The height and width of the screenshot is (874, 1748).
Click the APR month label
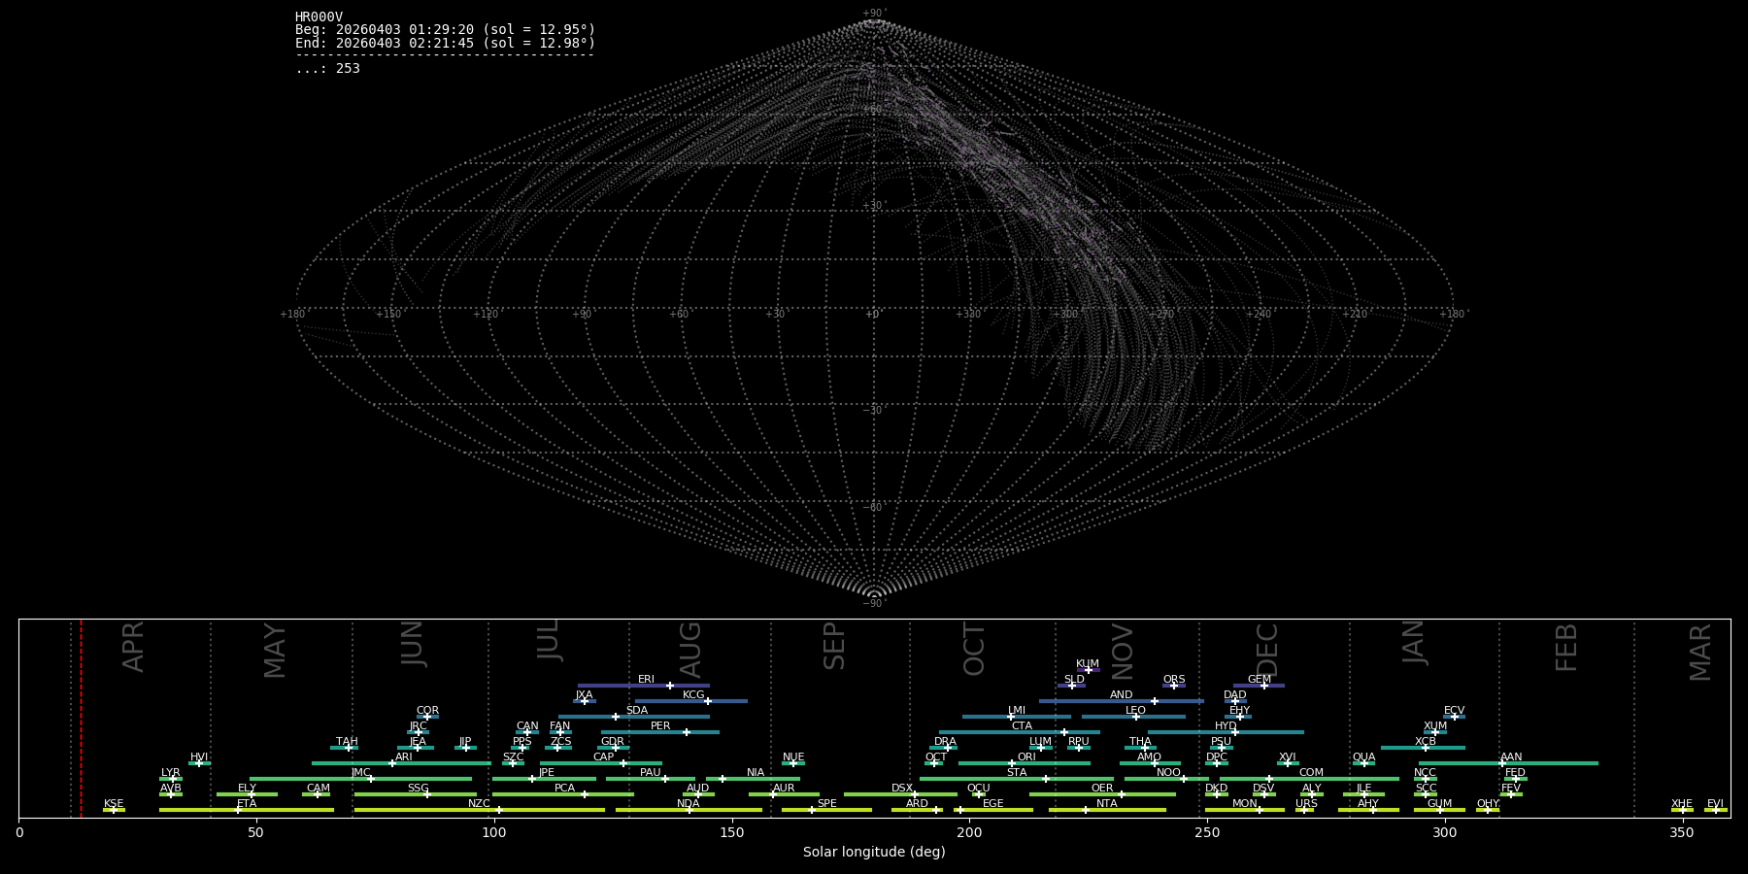coord(134,647)
